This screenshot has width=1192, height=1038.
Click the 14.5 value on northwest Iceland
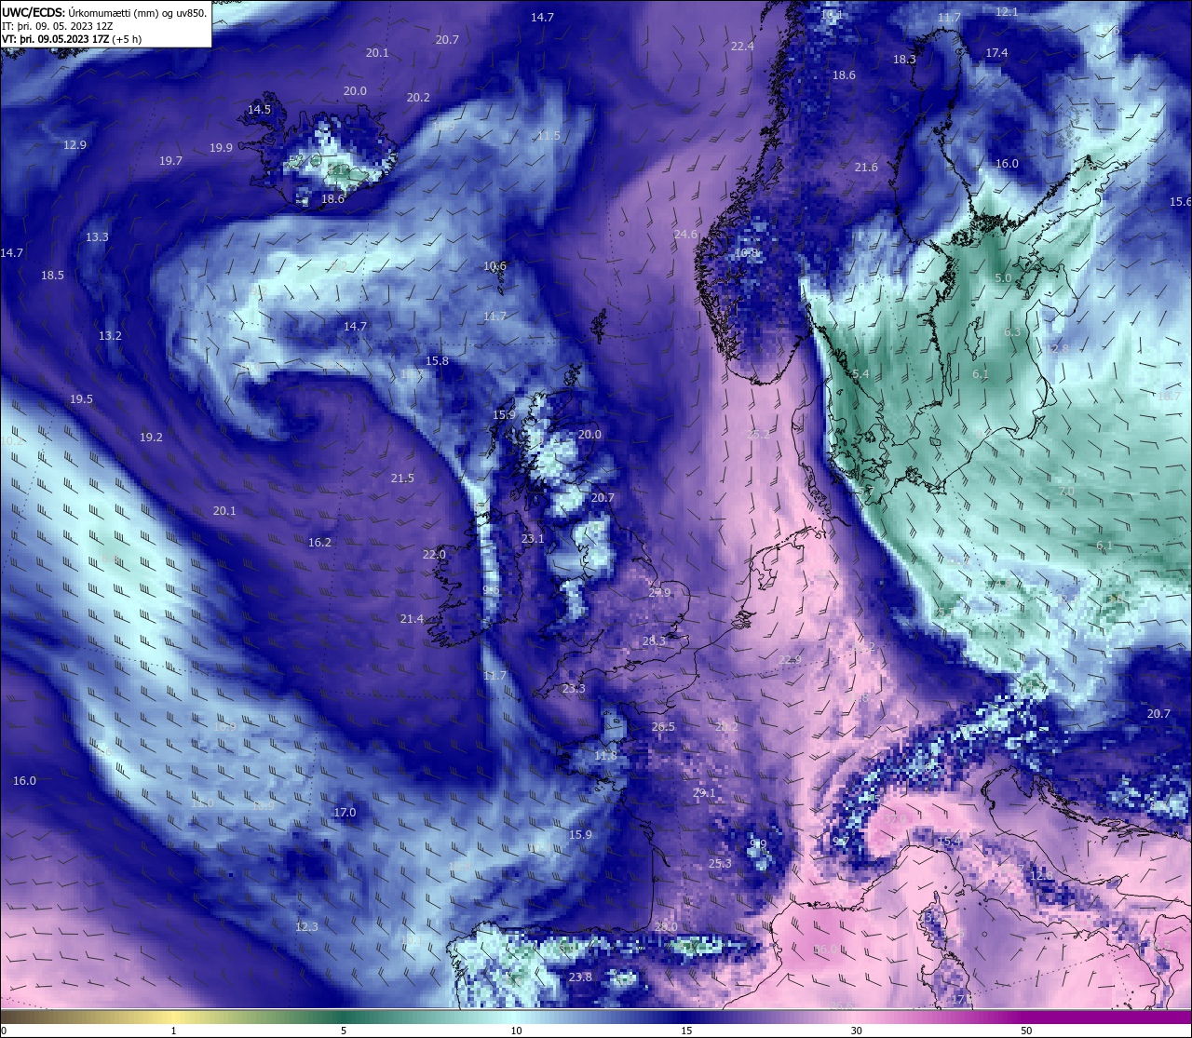[x=259, y=110]
